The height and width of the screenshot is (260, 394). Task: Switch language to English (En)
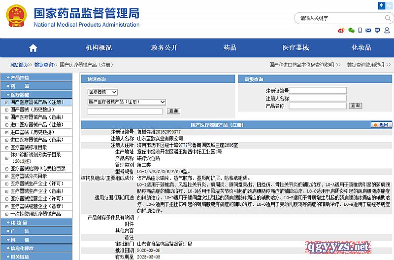tap(389, 5)
